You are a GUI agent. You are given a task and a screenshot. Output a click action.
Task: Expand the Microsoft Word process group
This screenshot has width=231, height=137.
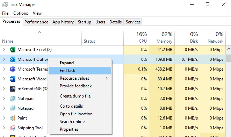(4, 79)
